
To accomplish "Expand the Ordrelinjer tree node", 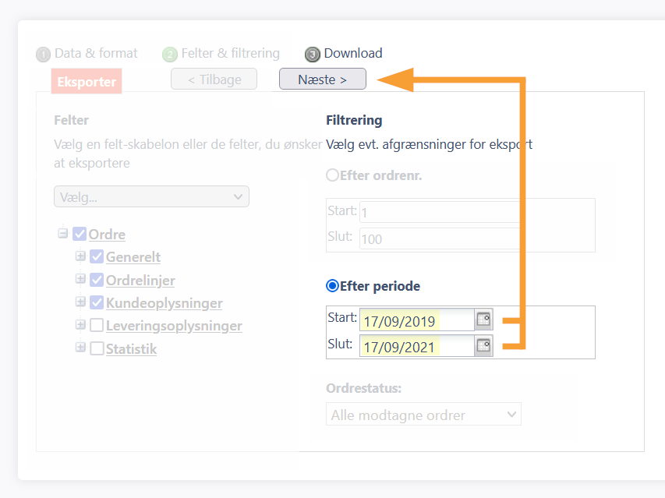I will pos(80,279).
